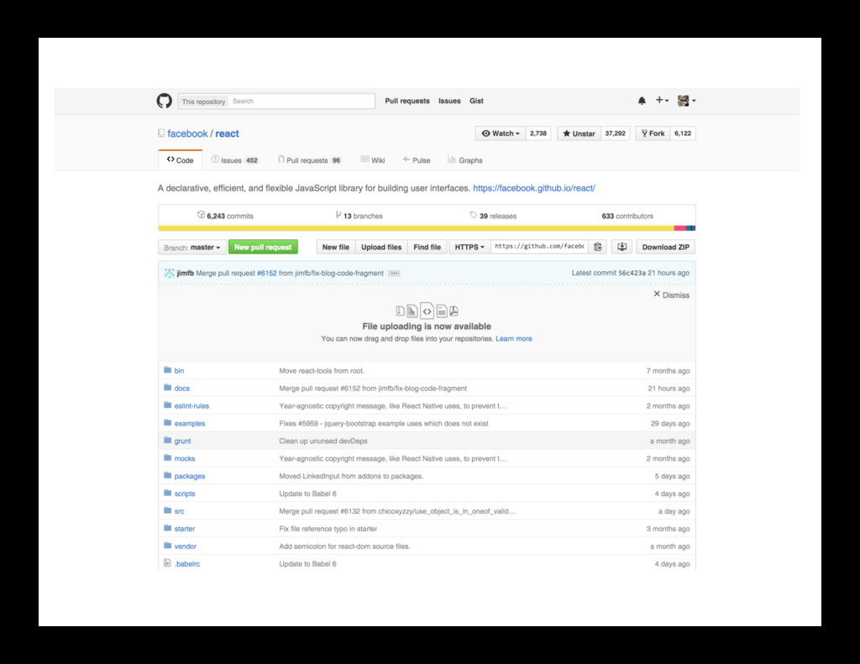Click the Download ZIP button

pos(665,248)
